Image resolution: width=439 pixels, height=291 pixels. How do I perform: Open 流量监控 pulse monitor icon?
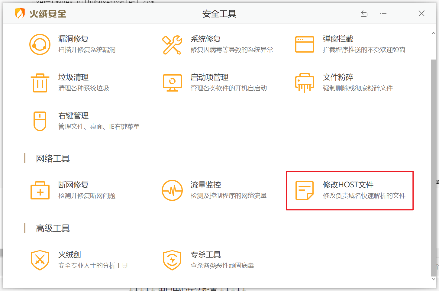coord(172,190)
